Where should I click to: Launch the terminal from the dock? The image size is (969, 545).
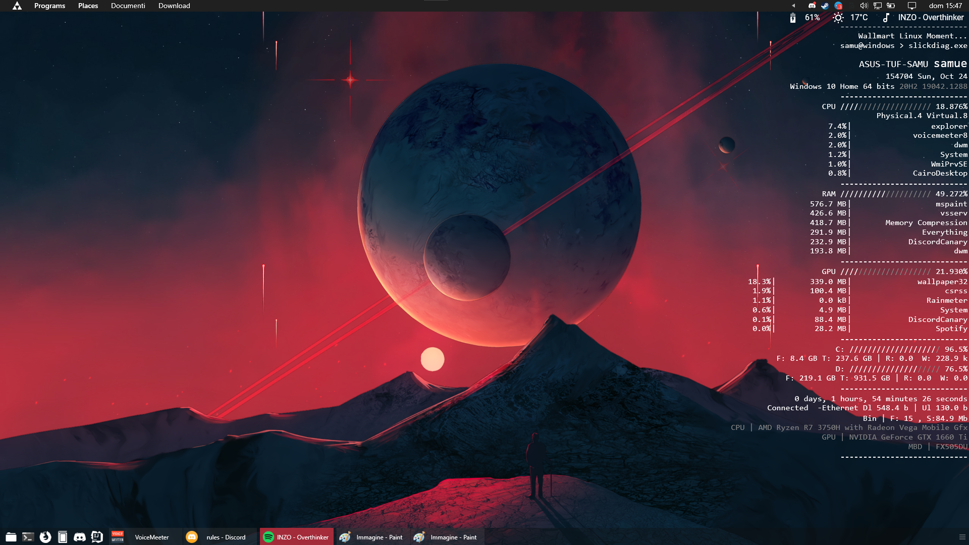(x=28, y=537)
